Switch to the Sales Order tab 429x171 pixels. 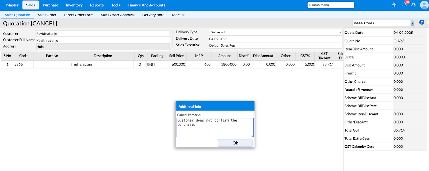[47, 15]
